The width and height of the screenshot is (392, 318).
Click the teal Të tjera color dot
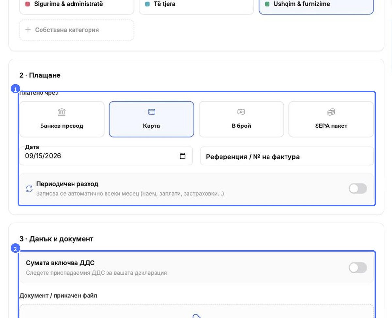tap(147, 4)
